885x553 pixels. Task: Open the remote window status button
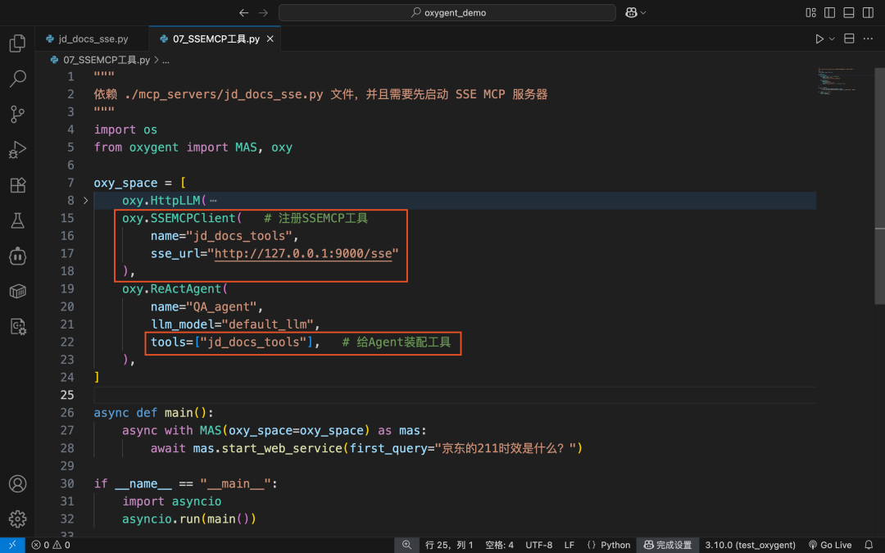[x=12, y=545]
